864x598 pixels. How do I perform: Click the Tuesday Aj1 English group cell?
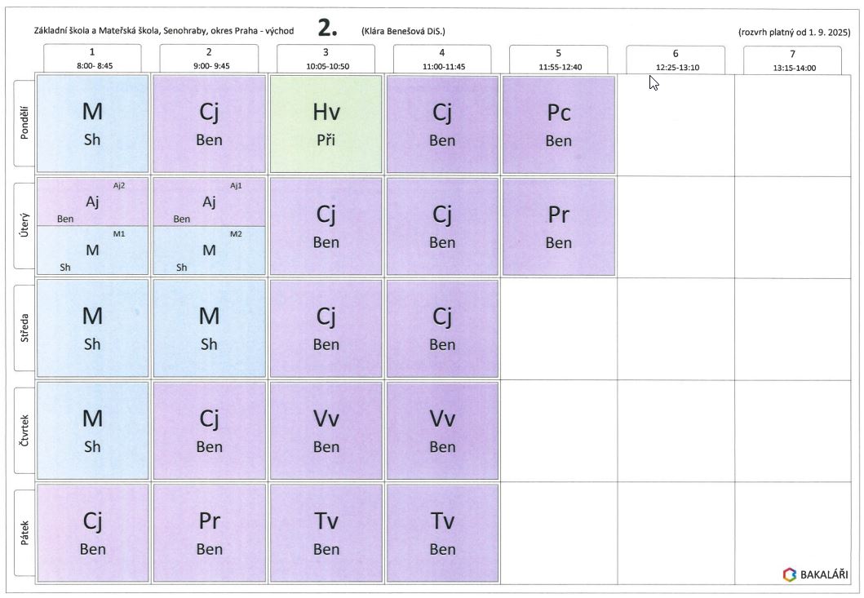[x=209, y=202]
